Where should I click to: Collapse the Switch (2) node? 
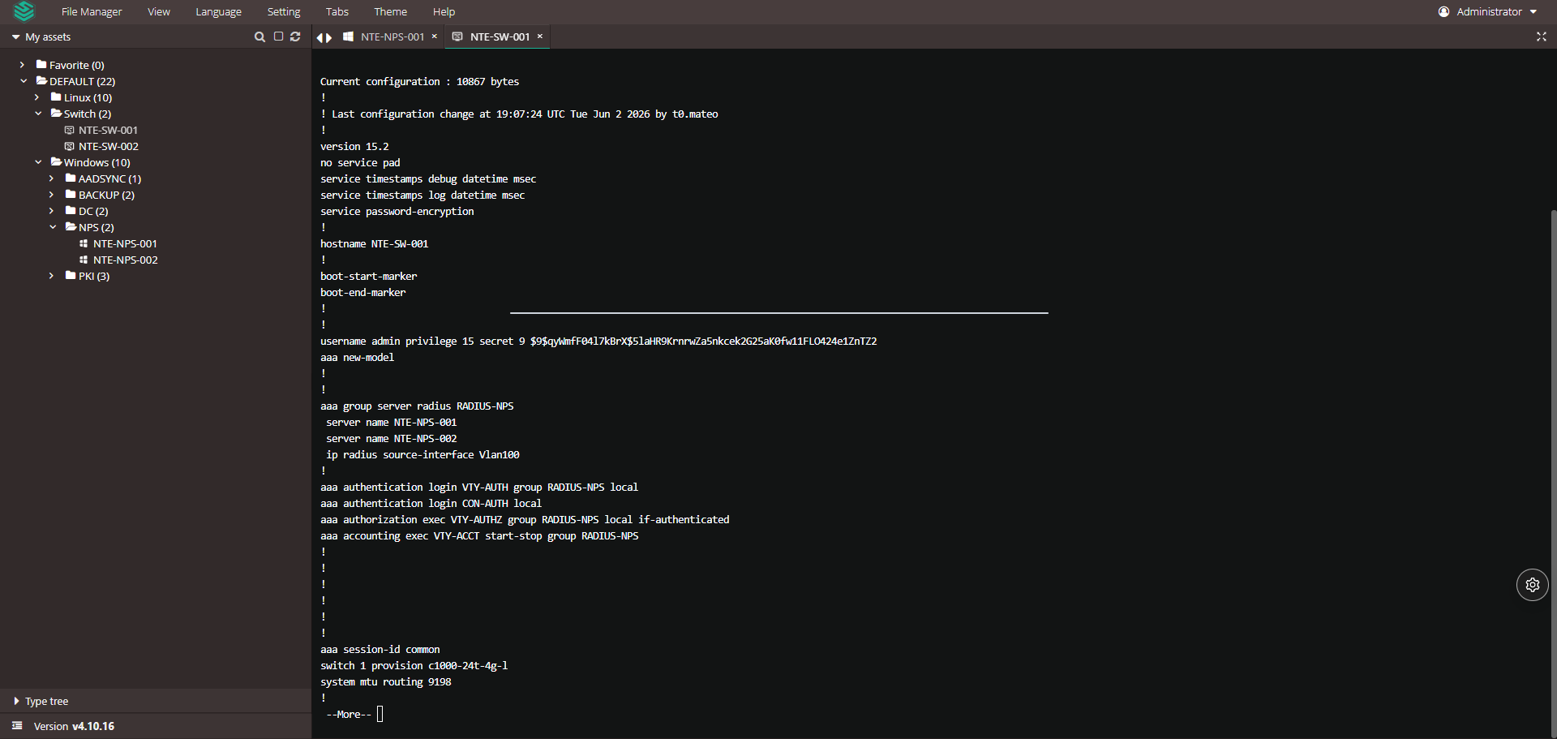[x=38, y=114]
